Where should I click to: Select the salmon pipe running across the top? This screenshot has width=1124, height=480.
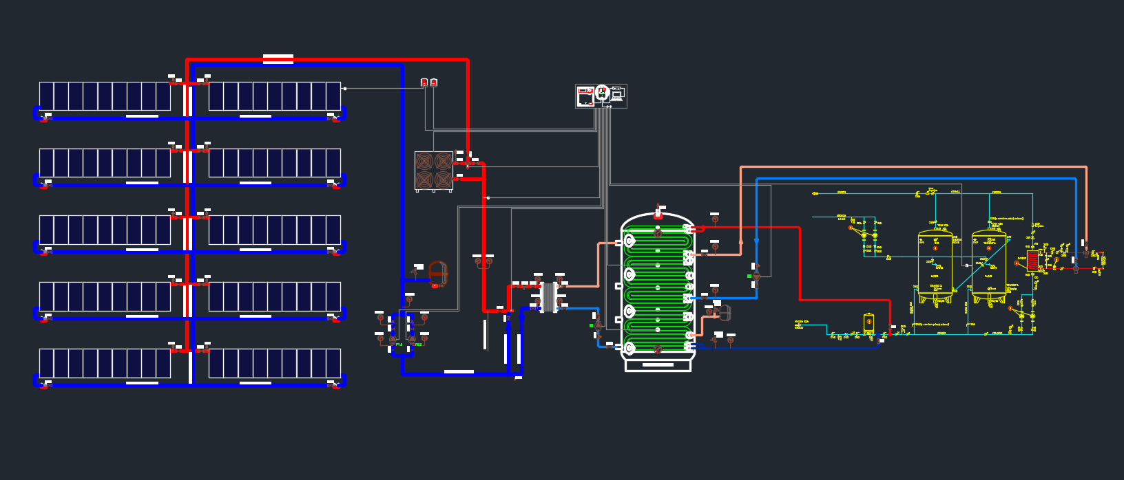click(x=909, y=167)
